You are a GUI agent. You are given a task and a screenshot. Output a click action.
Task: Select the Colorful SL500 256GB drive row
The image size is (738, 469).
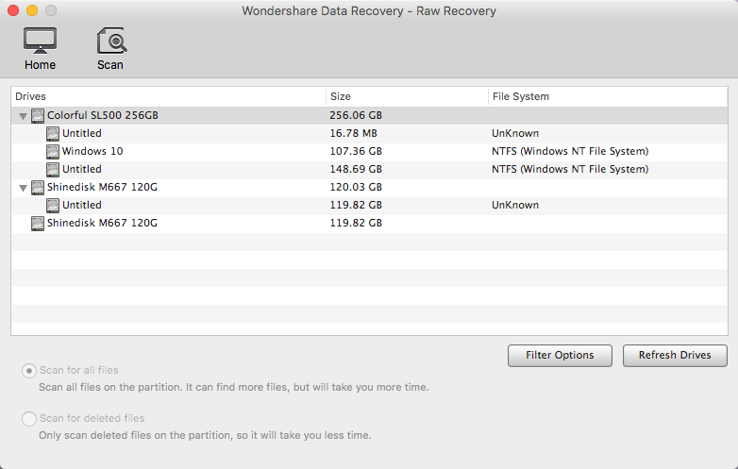tap(369, 116)
